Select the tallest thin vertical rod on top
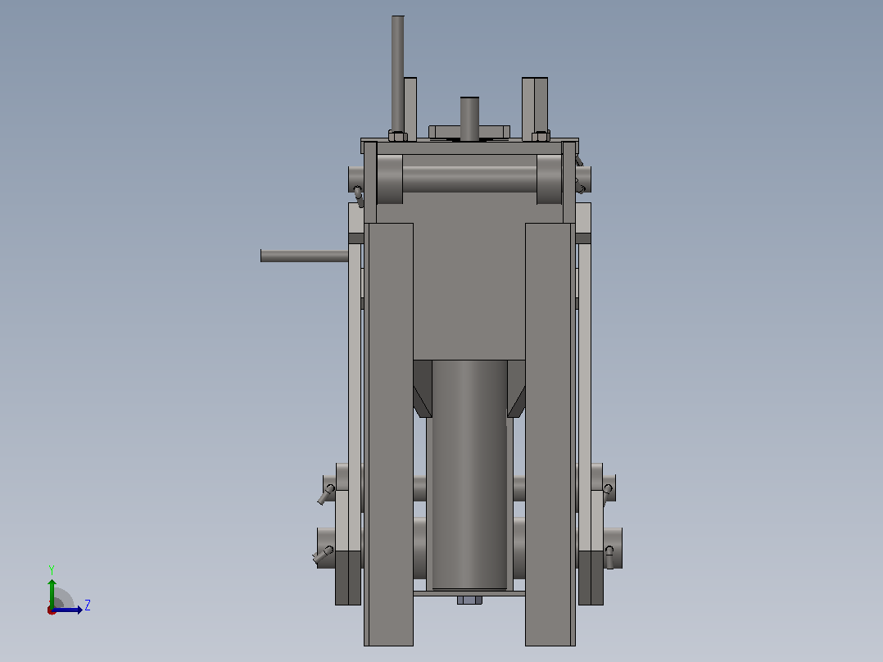 (397, 74)
